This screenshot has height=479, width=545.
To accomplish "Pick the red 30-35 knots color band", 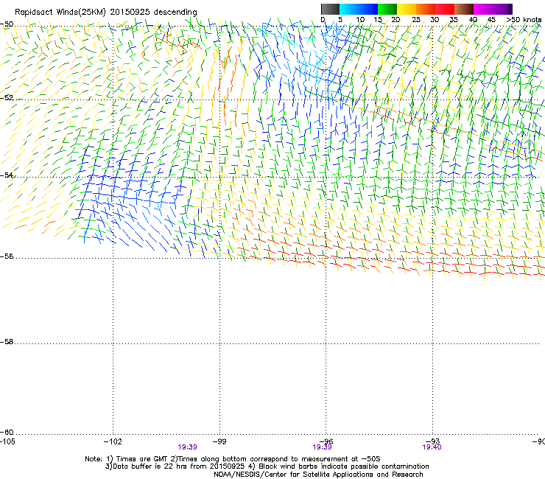I will tap(445, 9).
